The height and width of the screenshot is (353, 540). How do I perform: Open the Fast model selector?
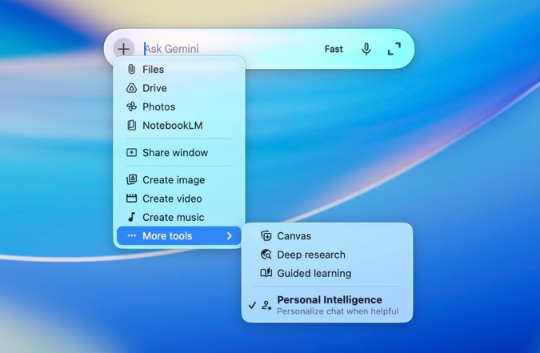coord(334,49)
